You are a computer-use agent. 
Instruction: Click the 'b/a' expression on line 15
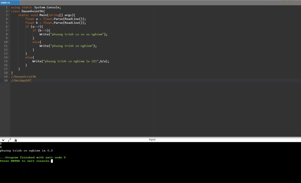coord(103,61)
